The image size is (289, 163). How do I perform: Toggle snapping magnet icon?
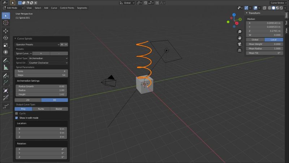(x=146, y=3)
